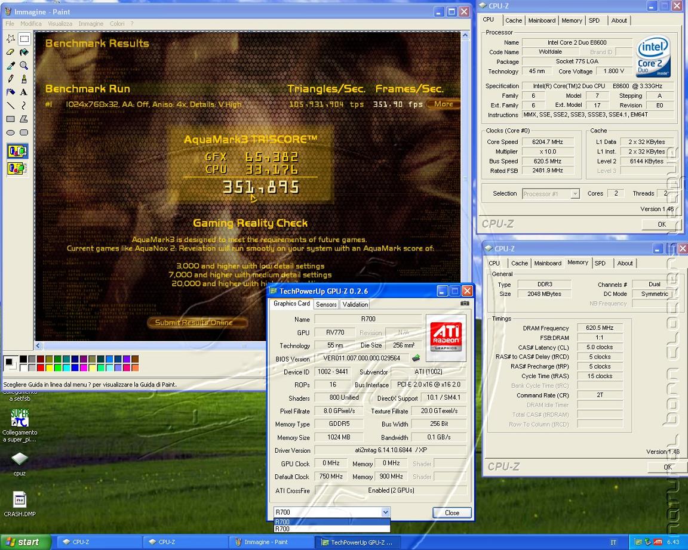688x550 pixels.
Task: Click OK in the top CPU-Z window
Action: [662, 224]
